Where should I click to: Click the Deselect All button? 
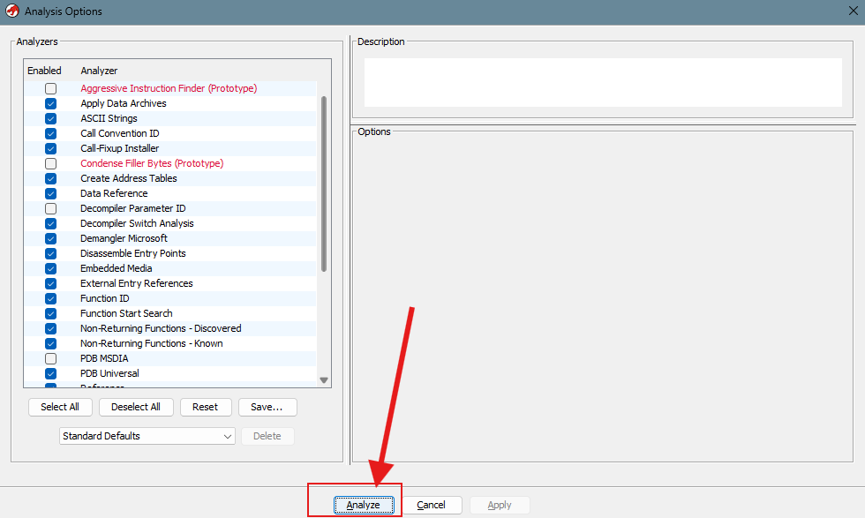coord(136,407)
